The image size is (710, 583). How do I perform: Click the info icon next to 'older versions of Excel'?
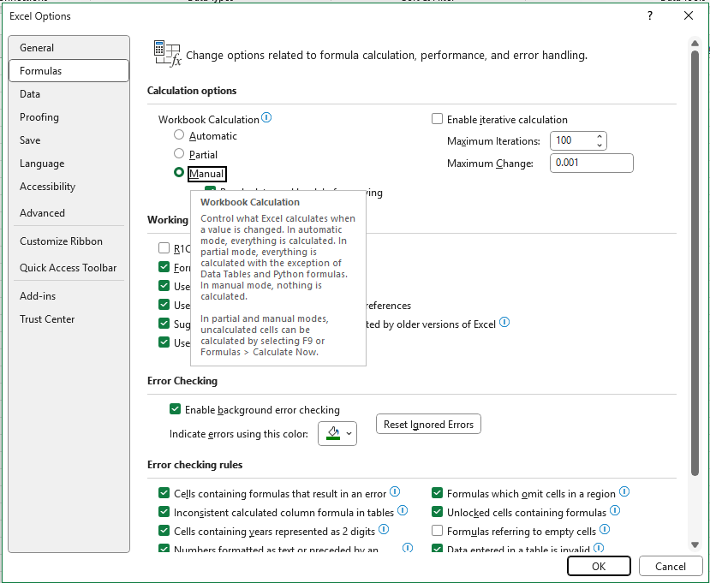[x=504, y=322]
